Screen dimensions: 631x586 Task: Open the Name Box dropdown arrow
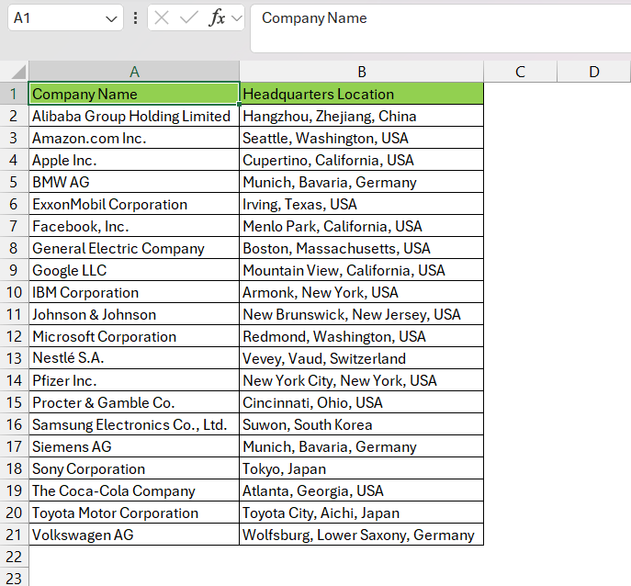point(111,18)
